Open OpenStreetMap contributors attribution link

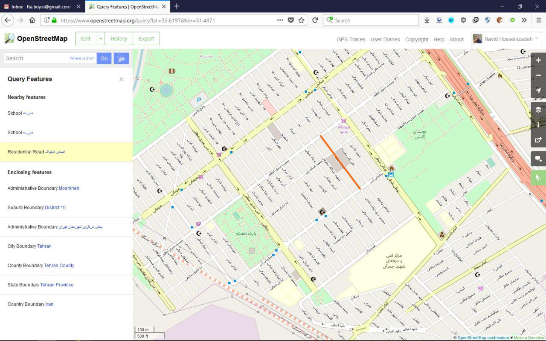483,338
